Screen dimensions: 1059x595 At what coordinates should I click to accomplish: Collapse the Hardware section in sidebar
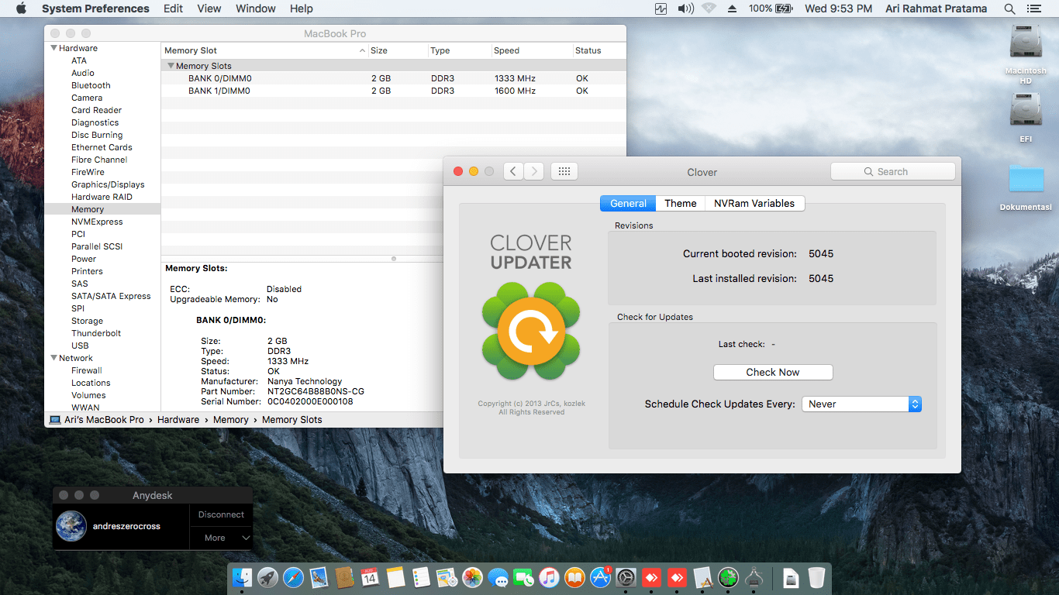point(54,48)
